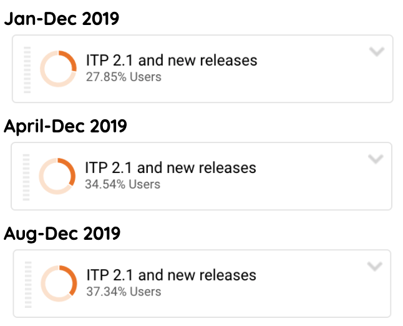Viewport: 403px width, 326px height.
Task: Click orange segment of the 27.85% donut
Action: pos(69,59)
